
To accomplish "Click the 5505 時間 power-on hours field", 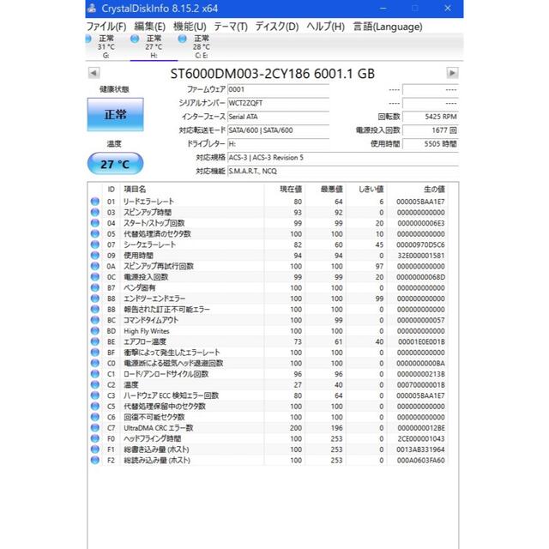I will click(x=431, y=144).
